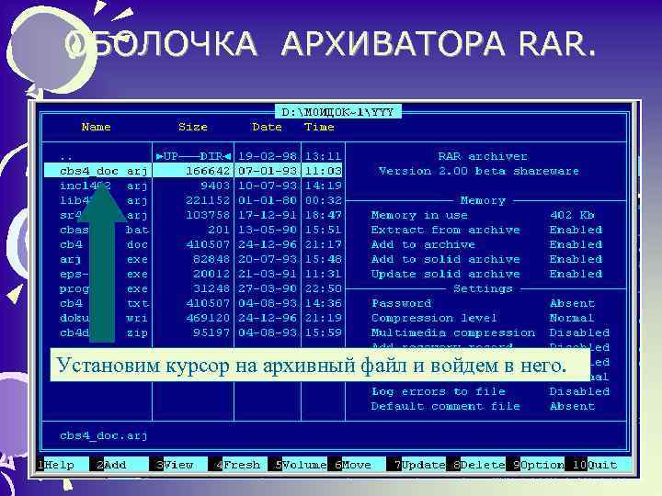
Task: Click the Default comment file label
Action: coord(445,406)
